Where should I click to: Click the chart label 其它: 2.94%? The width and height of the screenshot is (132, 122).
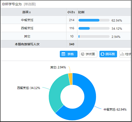click(x=58, y=67)
